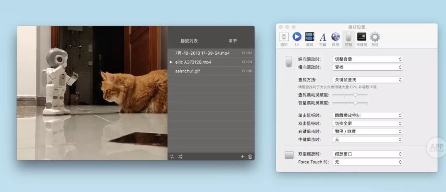Open the 横向滚动时 dropdown showing 查找
Viewport: 446px width, 192px height.
click(x=367, y=67)
